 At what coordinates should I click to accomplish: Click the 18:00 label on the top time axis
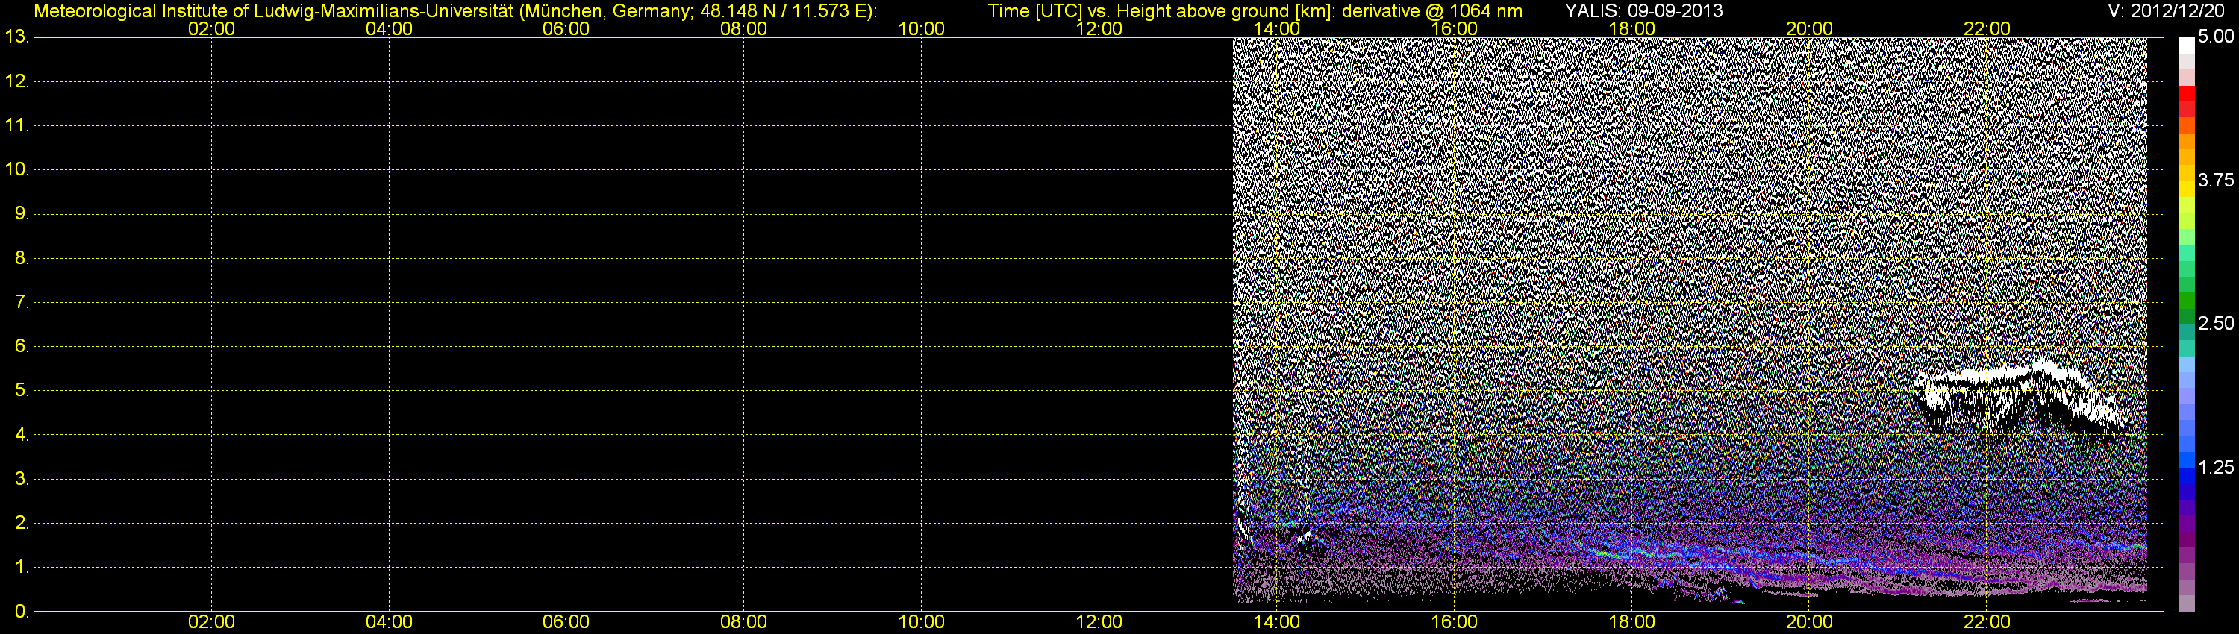point(1631,28)
